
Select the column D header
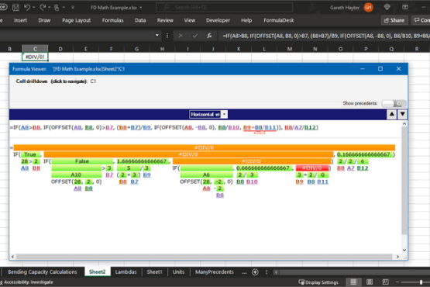click(60, 49)
